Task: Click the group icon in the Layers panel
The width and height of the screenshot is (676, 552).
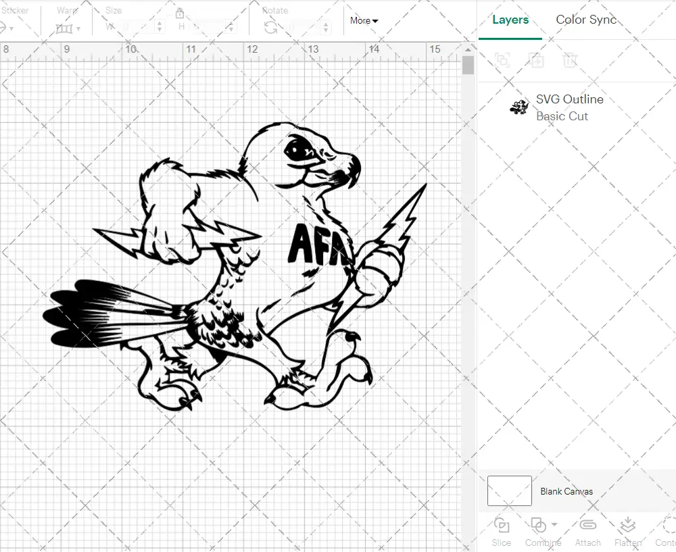Action: pyautogui.click(x=502, y=61)
